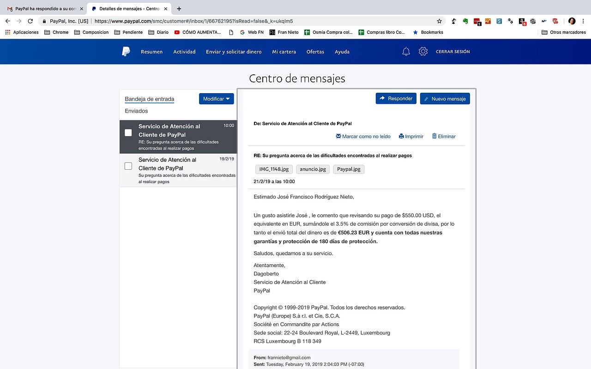The height and width of the screenshot is (369, 591).
Task: Open the Web FN bookmark
Action: tap(252, 32)
